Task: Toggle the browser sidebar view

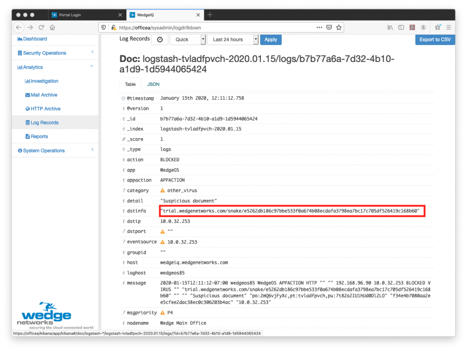Action: click(x=401, y=27)
